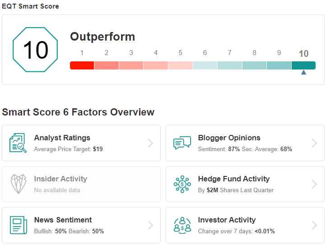This screenshot has height=245, width=326.
Task: Click the News Sentiment newspaper icon
Action: 19,225
